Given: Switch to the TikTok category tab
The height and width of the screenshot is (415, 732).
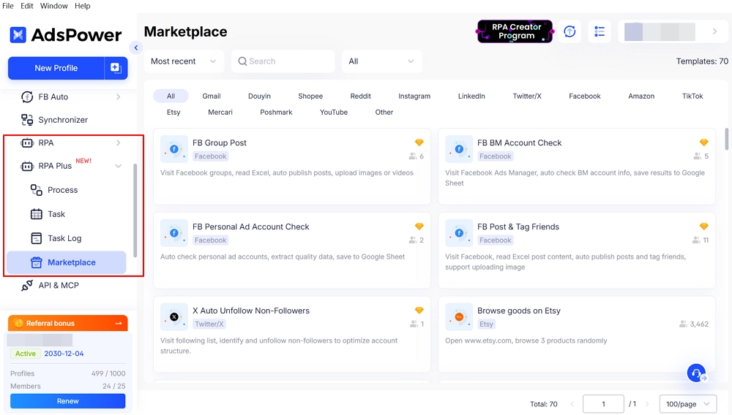Looking at the screenshot, I should (692, 96).
